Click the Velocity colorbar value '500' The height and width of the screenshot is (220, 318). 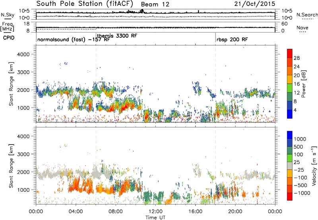pos(299,147)
